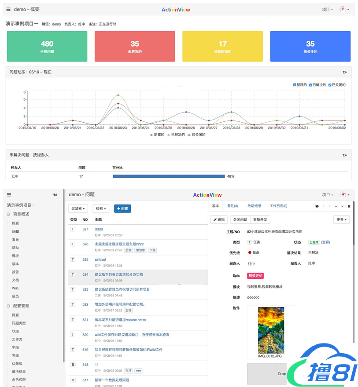
Task: Open the hamburger menu beside demo - 概要
Action: click(x=8, y=9)
